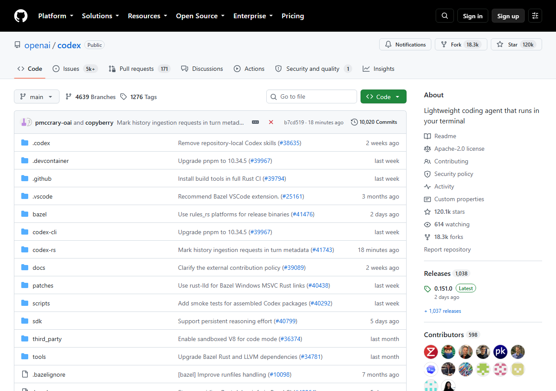Click the Notifications bell button

click(405, 44)
